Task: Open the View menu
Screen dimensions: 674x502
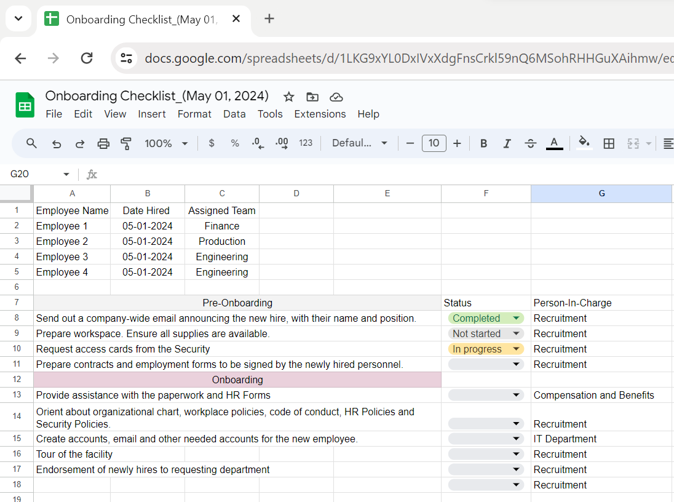Action: 115,114
